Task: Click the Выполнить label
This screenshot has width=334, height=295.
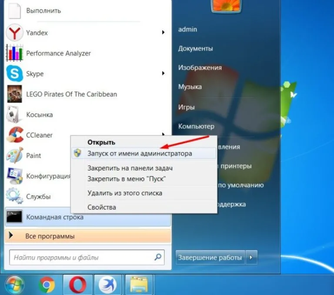Action: (x=43, y=10)
